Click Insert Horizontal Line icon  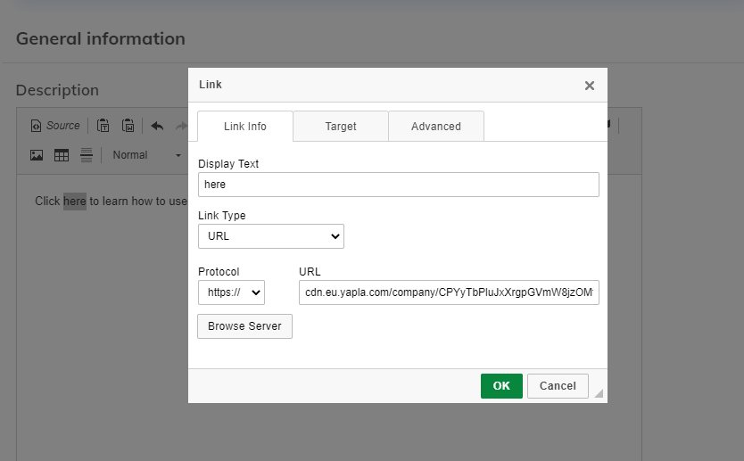87,155
